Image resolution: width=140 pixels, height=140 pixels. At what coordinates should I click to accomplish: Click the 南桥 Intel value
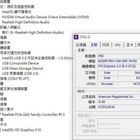107,78
